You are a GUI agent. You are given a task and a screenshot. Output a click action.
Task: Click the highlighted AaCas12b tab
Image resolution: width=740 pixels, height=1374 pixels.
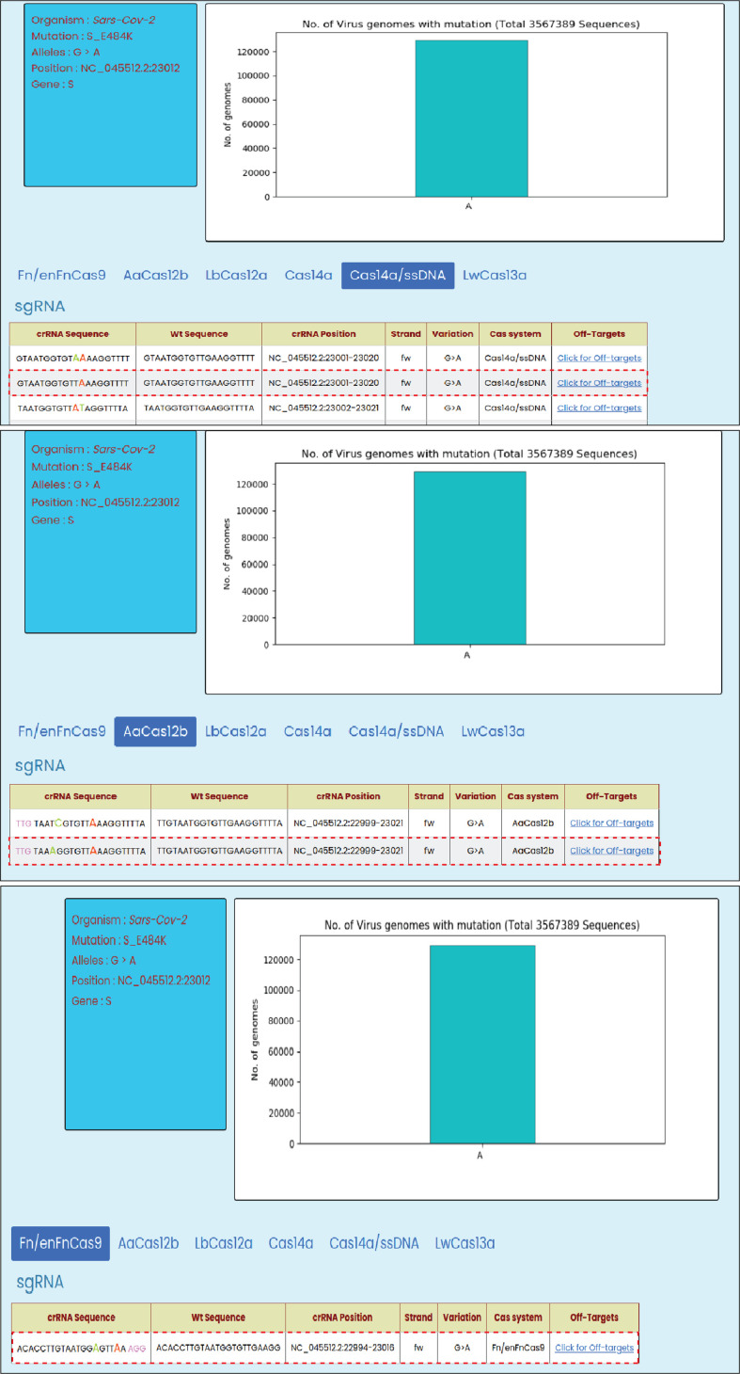point(155,731)
